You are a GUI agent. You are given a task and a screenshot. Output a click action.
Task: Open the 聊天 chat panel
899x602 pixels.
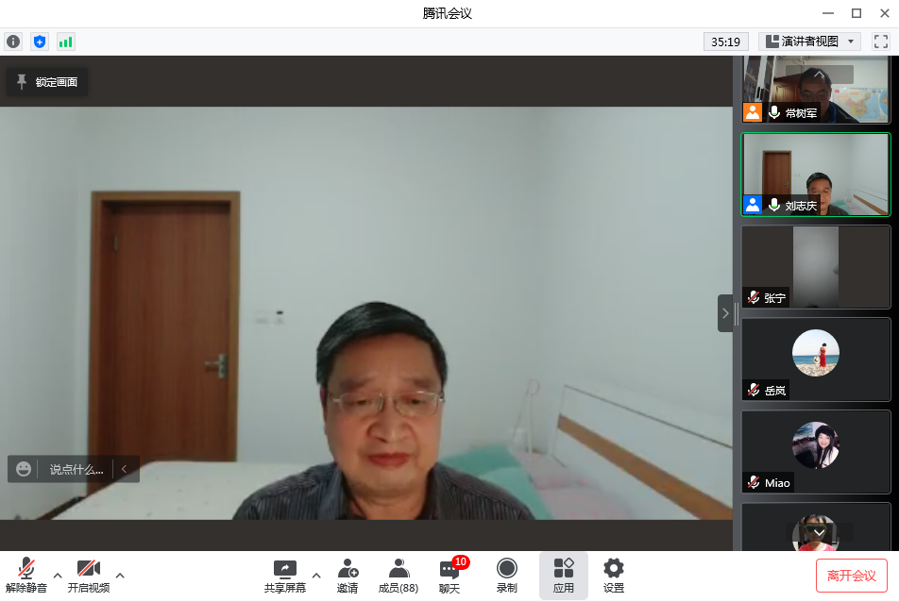[449, 576]
